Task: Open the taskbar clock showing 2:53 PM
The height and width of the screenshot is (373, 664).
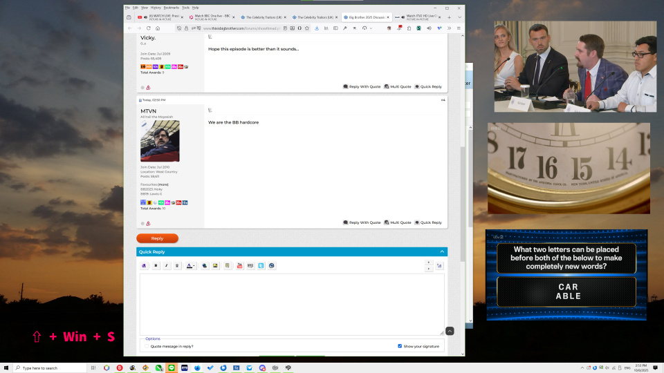Action: pyautogui.click(x=641, y=368)
